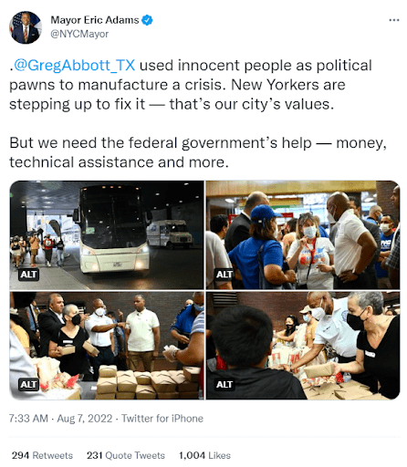
Task: Enlarge the photo of food handed to child
Action: [x=303, y=346]
